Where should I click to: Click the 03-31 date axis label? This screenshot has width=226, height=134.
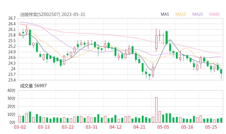point(92,127)
